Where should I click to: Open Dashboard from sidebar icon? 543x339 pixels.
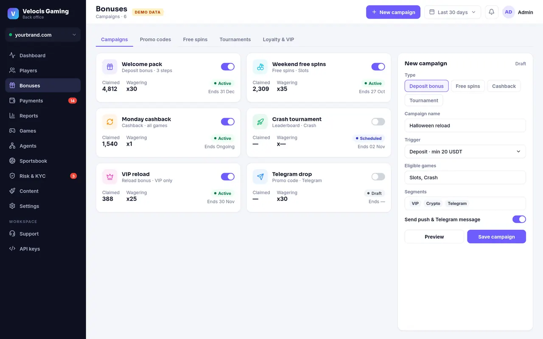(x=12, y=56)
